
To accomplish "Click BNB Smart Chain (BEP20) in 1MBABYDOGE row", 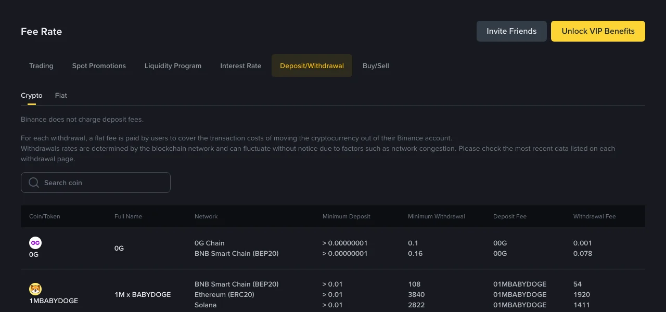I will [237, 284].
